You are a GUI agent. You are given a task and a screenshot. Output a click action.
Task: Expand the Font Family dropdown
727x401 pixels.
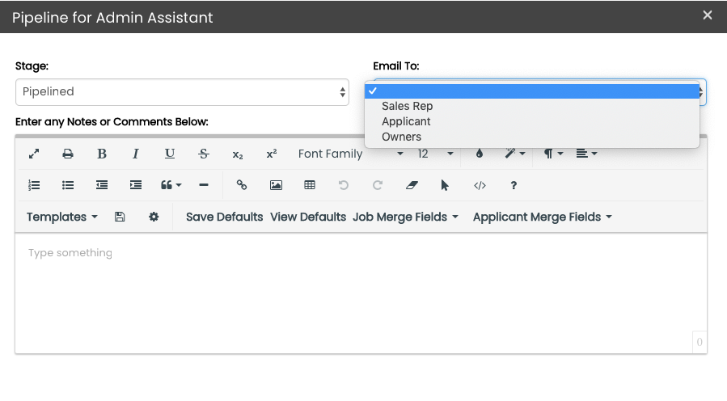[x=349, y=154]
